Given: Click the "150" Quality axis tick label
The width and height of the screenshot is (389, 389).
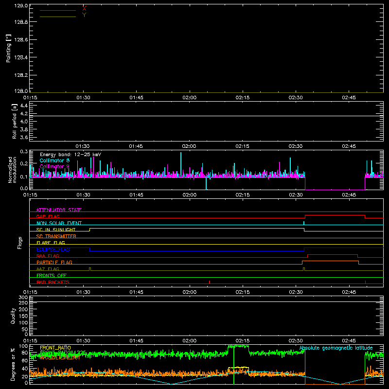Looking at the screenshot, I should click(23, 316).
